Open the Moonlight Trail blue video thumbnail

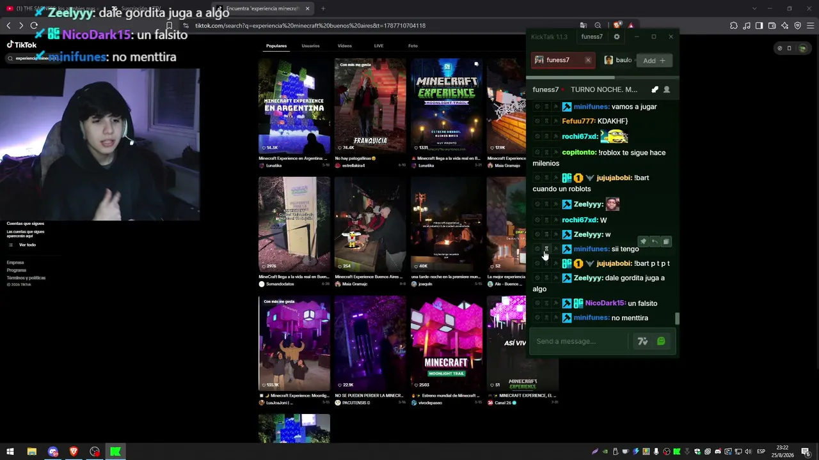click(446, 106)
